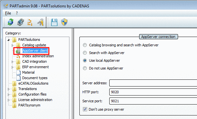Open the ? help menu
Screen dimensions: 197x119
click(17, 13)
